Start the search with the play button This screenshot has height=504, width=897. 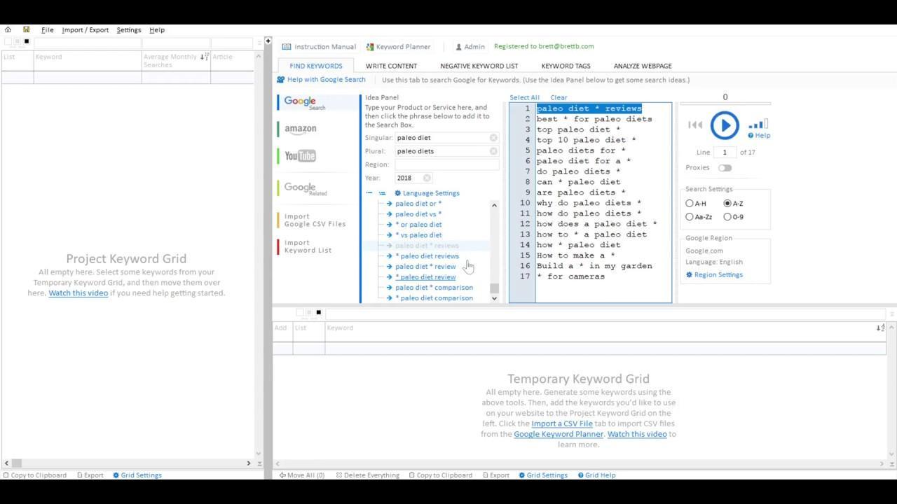point(725,125)
